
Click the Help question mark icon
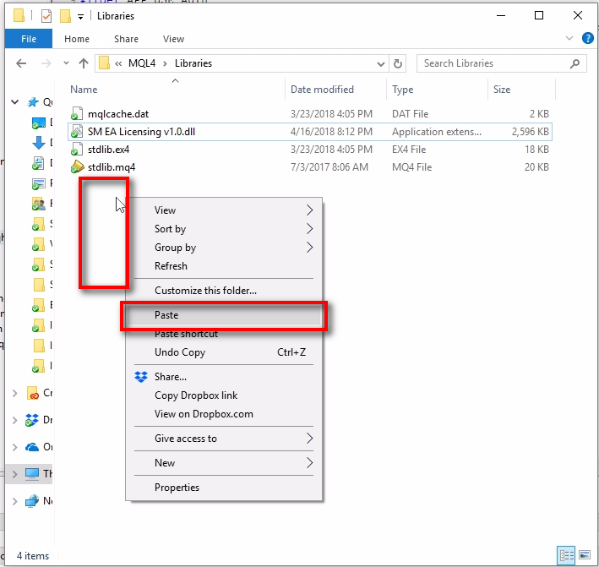click(587, 39)
